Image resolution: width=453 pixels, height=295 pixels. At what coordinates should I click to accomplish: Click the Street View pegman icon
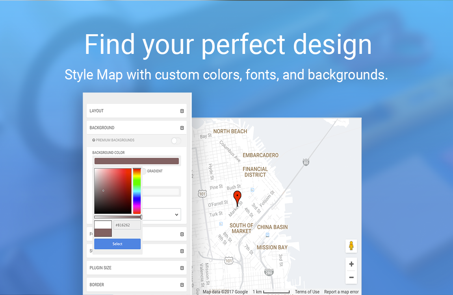pyautogui.click(x=351, y=246)
